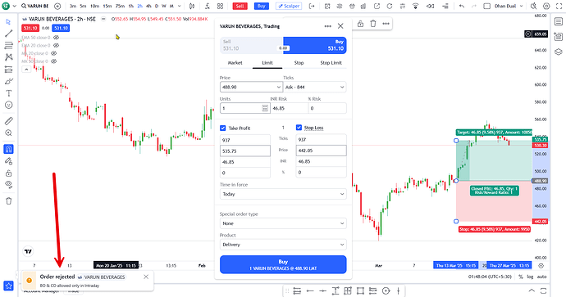This screenshot has width=566, height=297.
Task: Select the trend line drawing tool
Action: click(x=9, y=34)
